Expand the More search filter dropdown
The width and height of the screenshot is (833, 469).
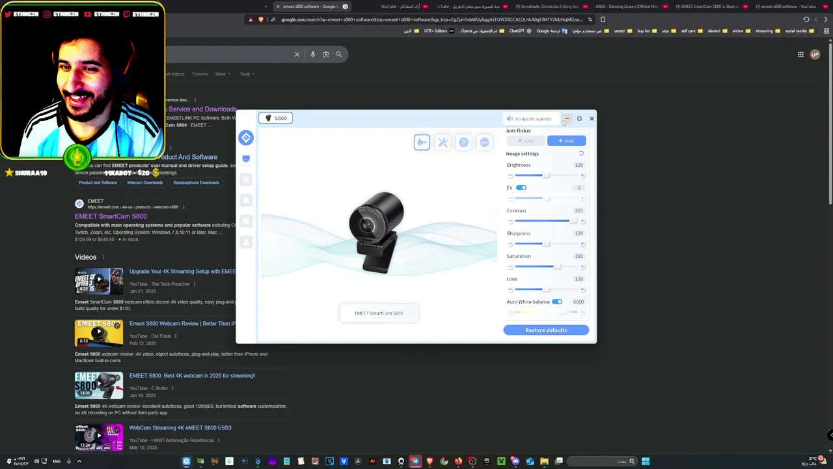223,74
